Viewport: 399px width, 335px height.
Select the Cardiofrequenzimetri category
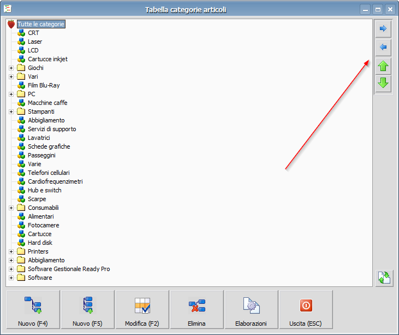click(56, 181)
